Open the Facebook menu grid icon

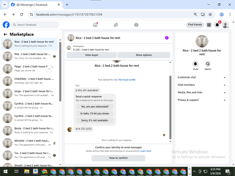tap(209, 25)
